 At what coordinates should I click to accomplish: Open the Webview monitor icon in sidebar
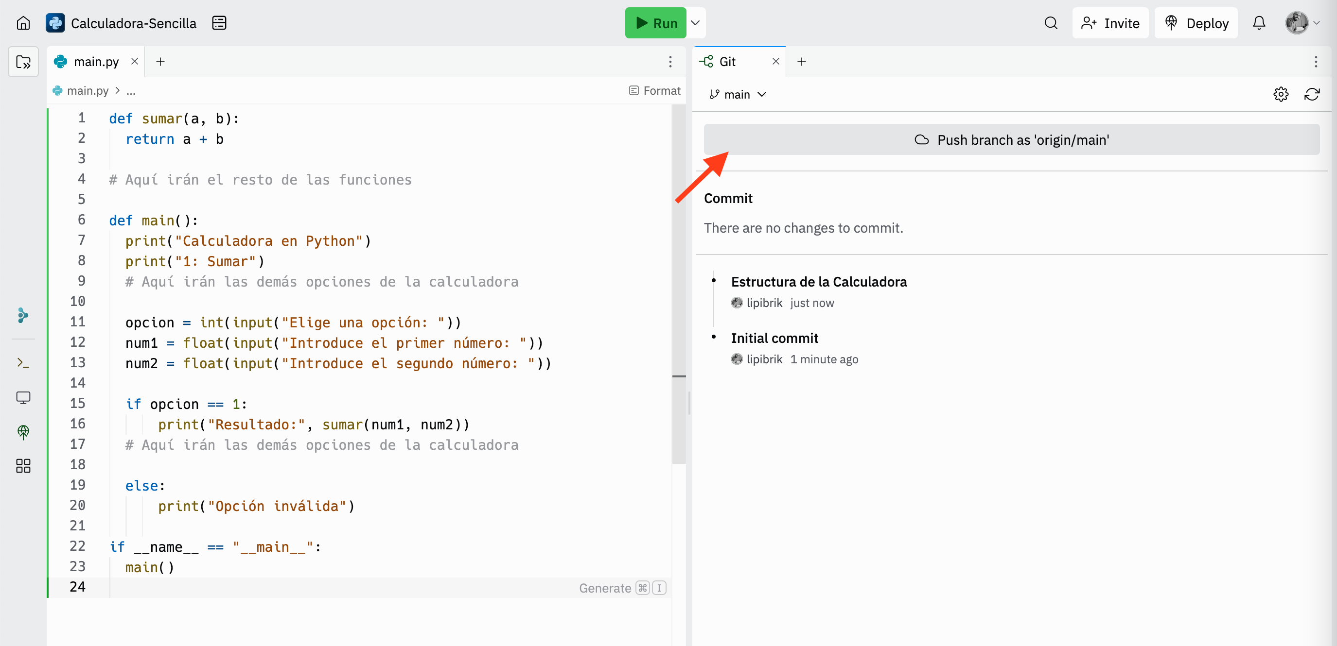pyautogui.click(x=23, y=398)
